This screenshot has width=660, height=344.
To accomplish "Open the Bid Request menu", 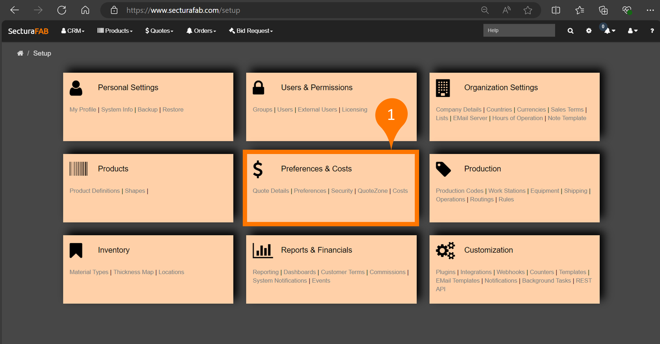I will click(251, 31).
